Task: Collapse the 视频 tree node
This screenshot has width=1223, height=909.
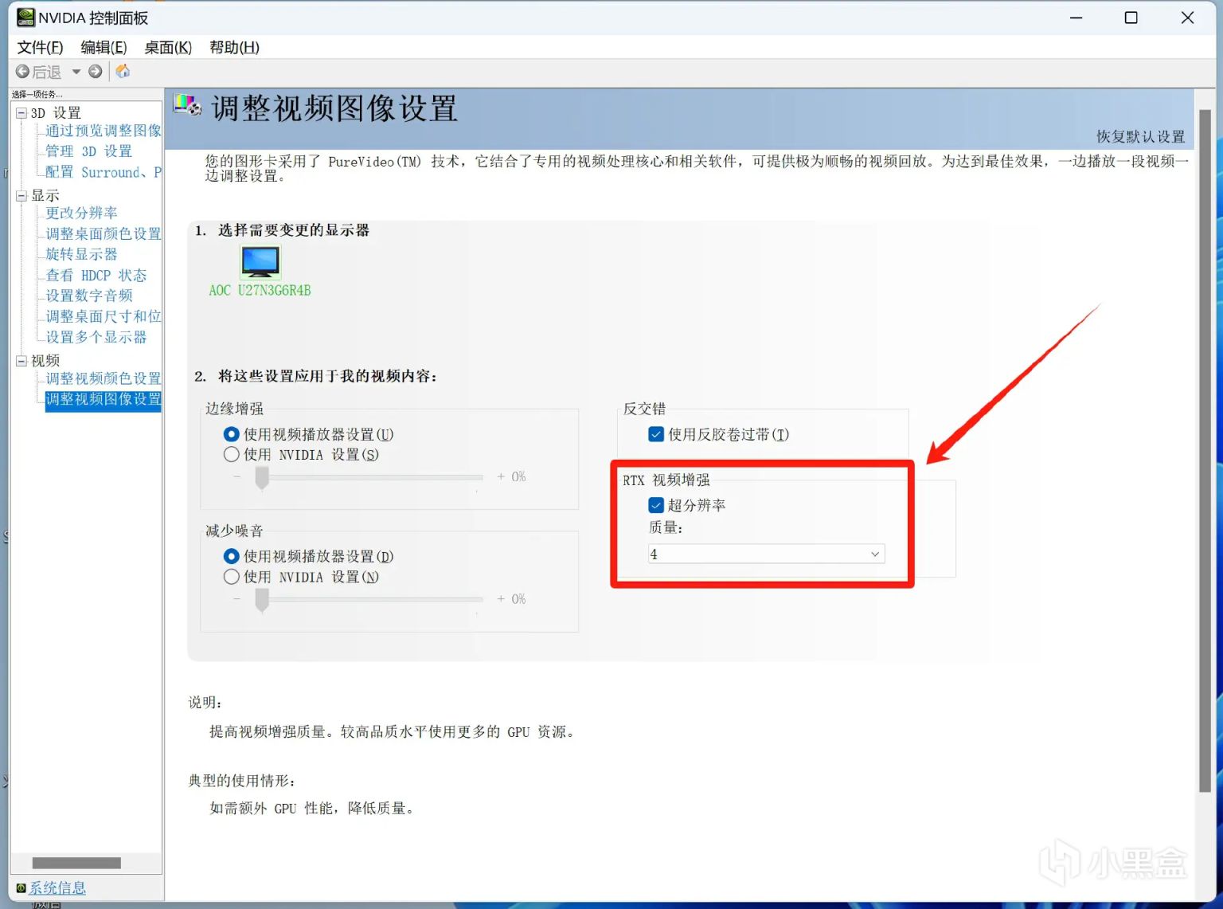Action: (21, 361)
